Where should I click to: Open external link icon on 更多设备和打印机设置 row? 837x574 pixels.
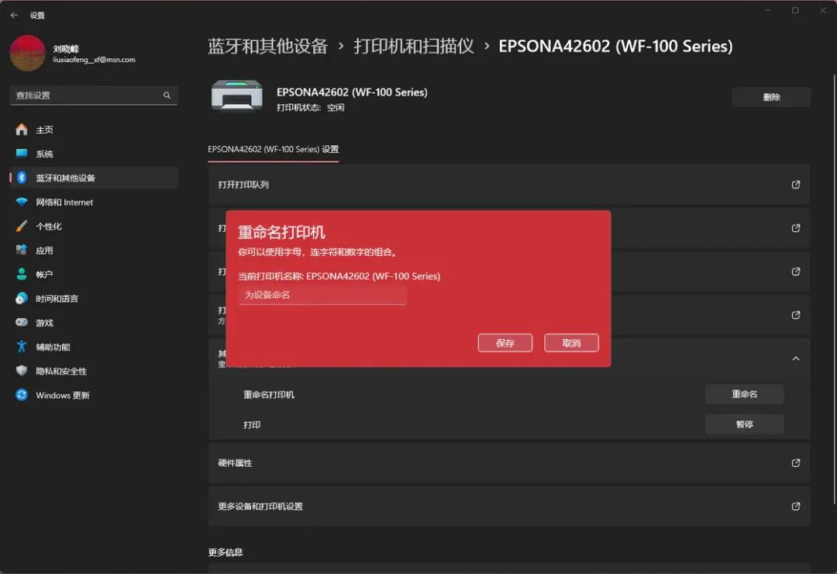(x=795, y=506)
